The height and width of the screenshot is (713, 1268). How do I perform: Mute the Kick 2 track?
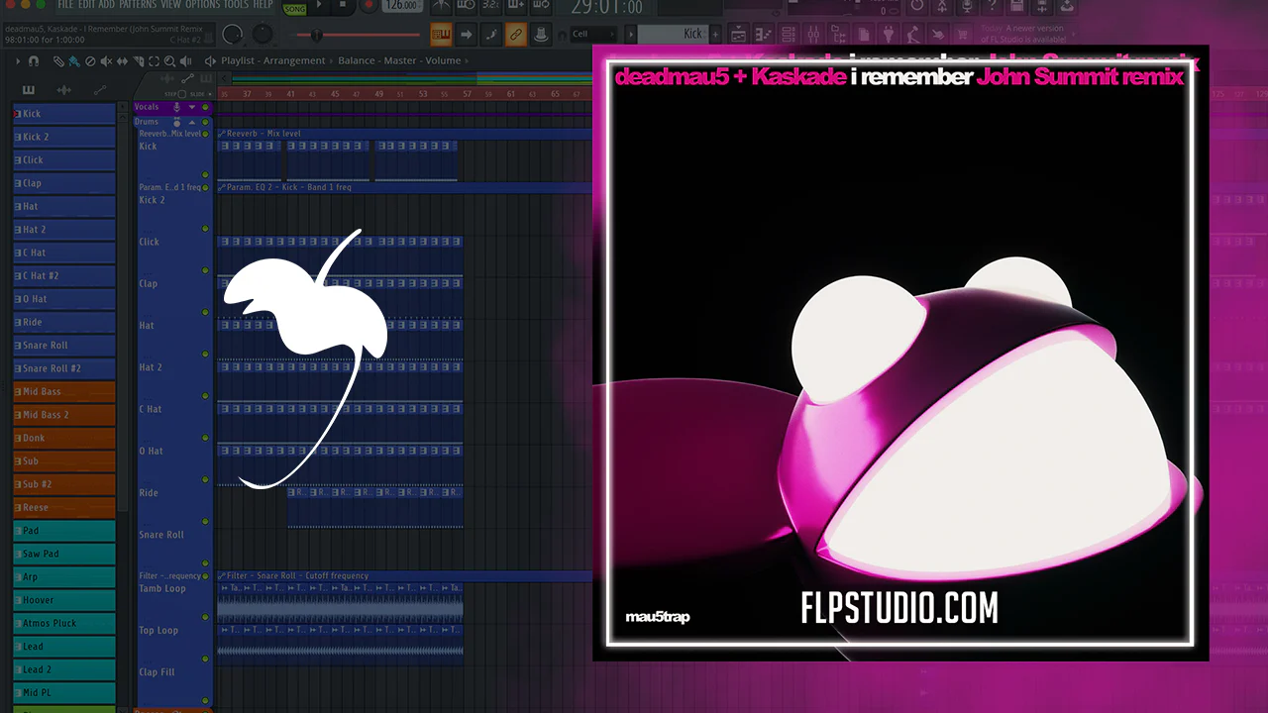click(x=205, y=229)
